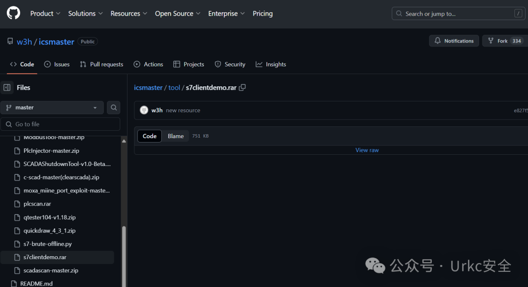
Task: Open the Enterprise menu
Action: 226,14
